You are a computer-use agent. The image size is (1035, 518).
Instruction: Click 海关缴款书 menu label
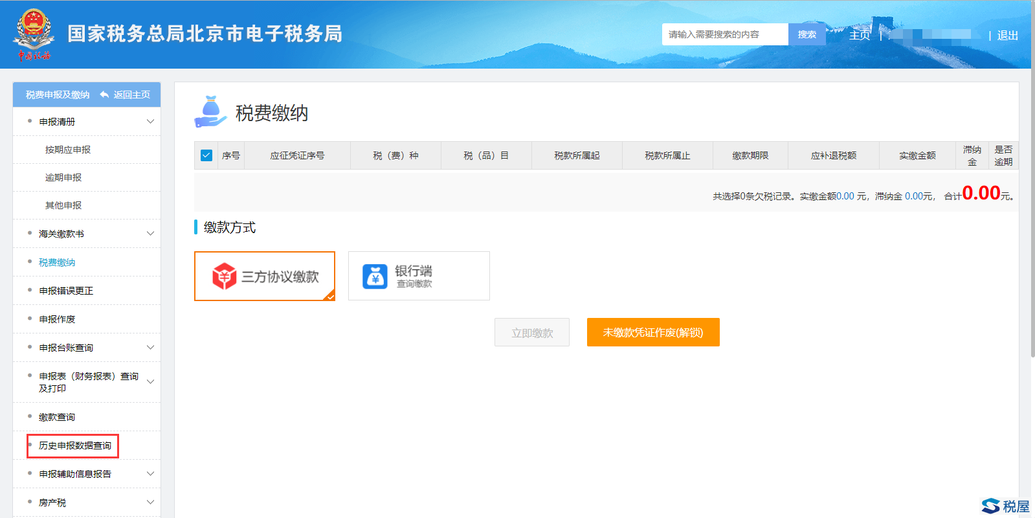coord(61,234)
